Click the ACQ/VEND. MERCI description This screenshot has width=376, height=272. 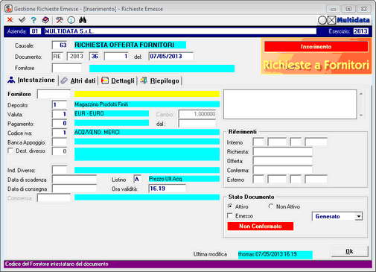click(97, 132)
